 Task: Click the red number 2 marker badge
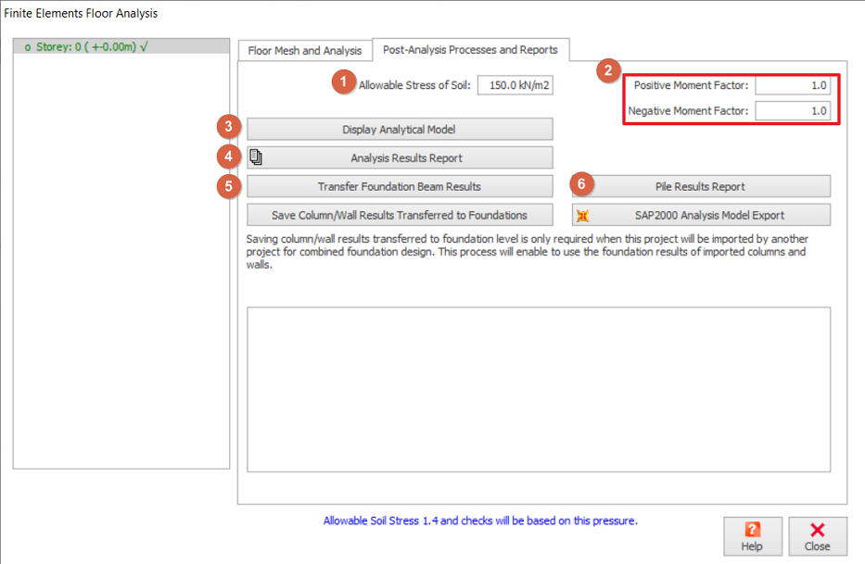607,69
